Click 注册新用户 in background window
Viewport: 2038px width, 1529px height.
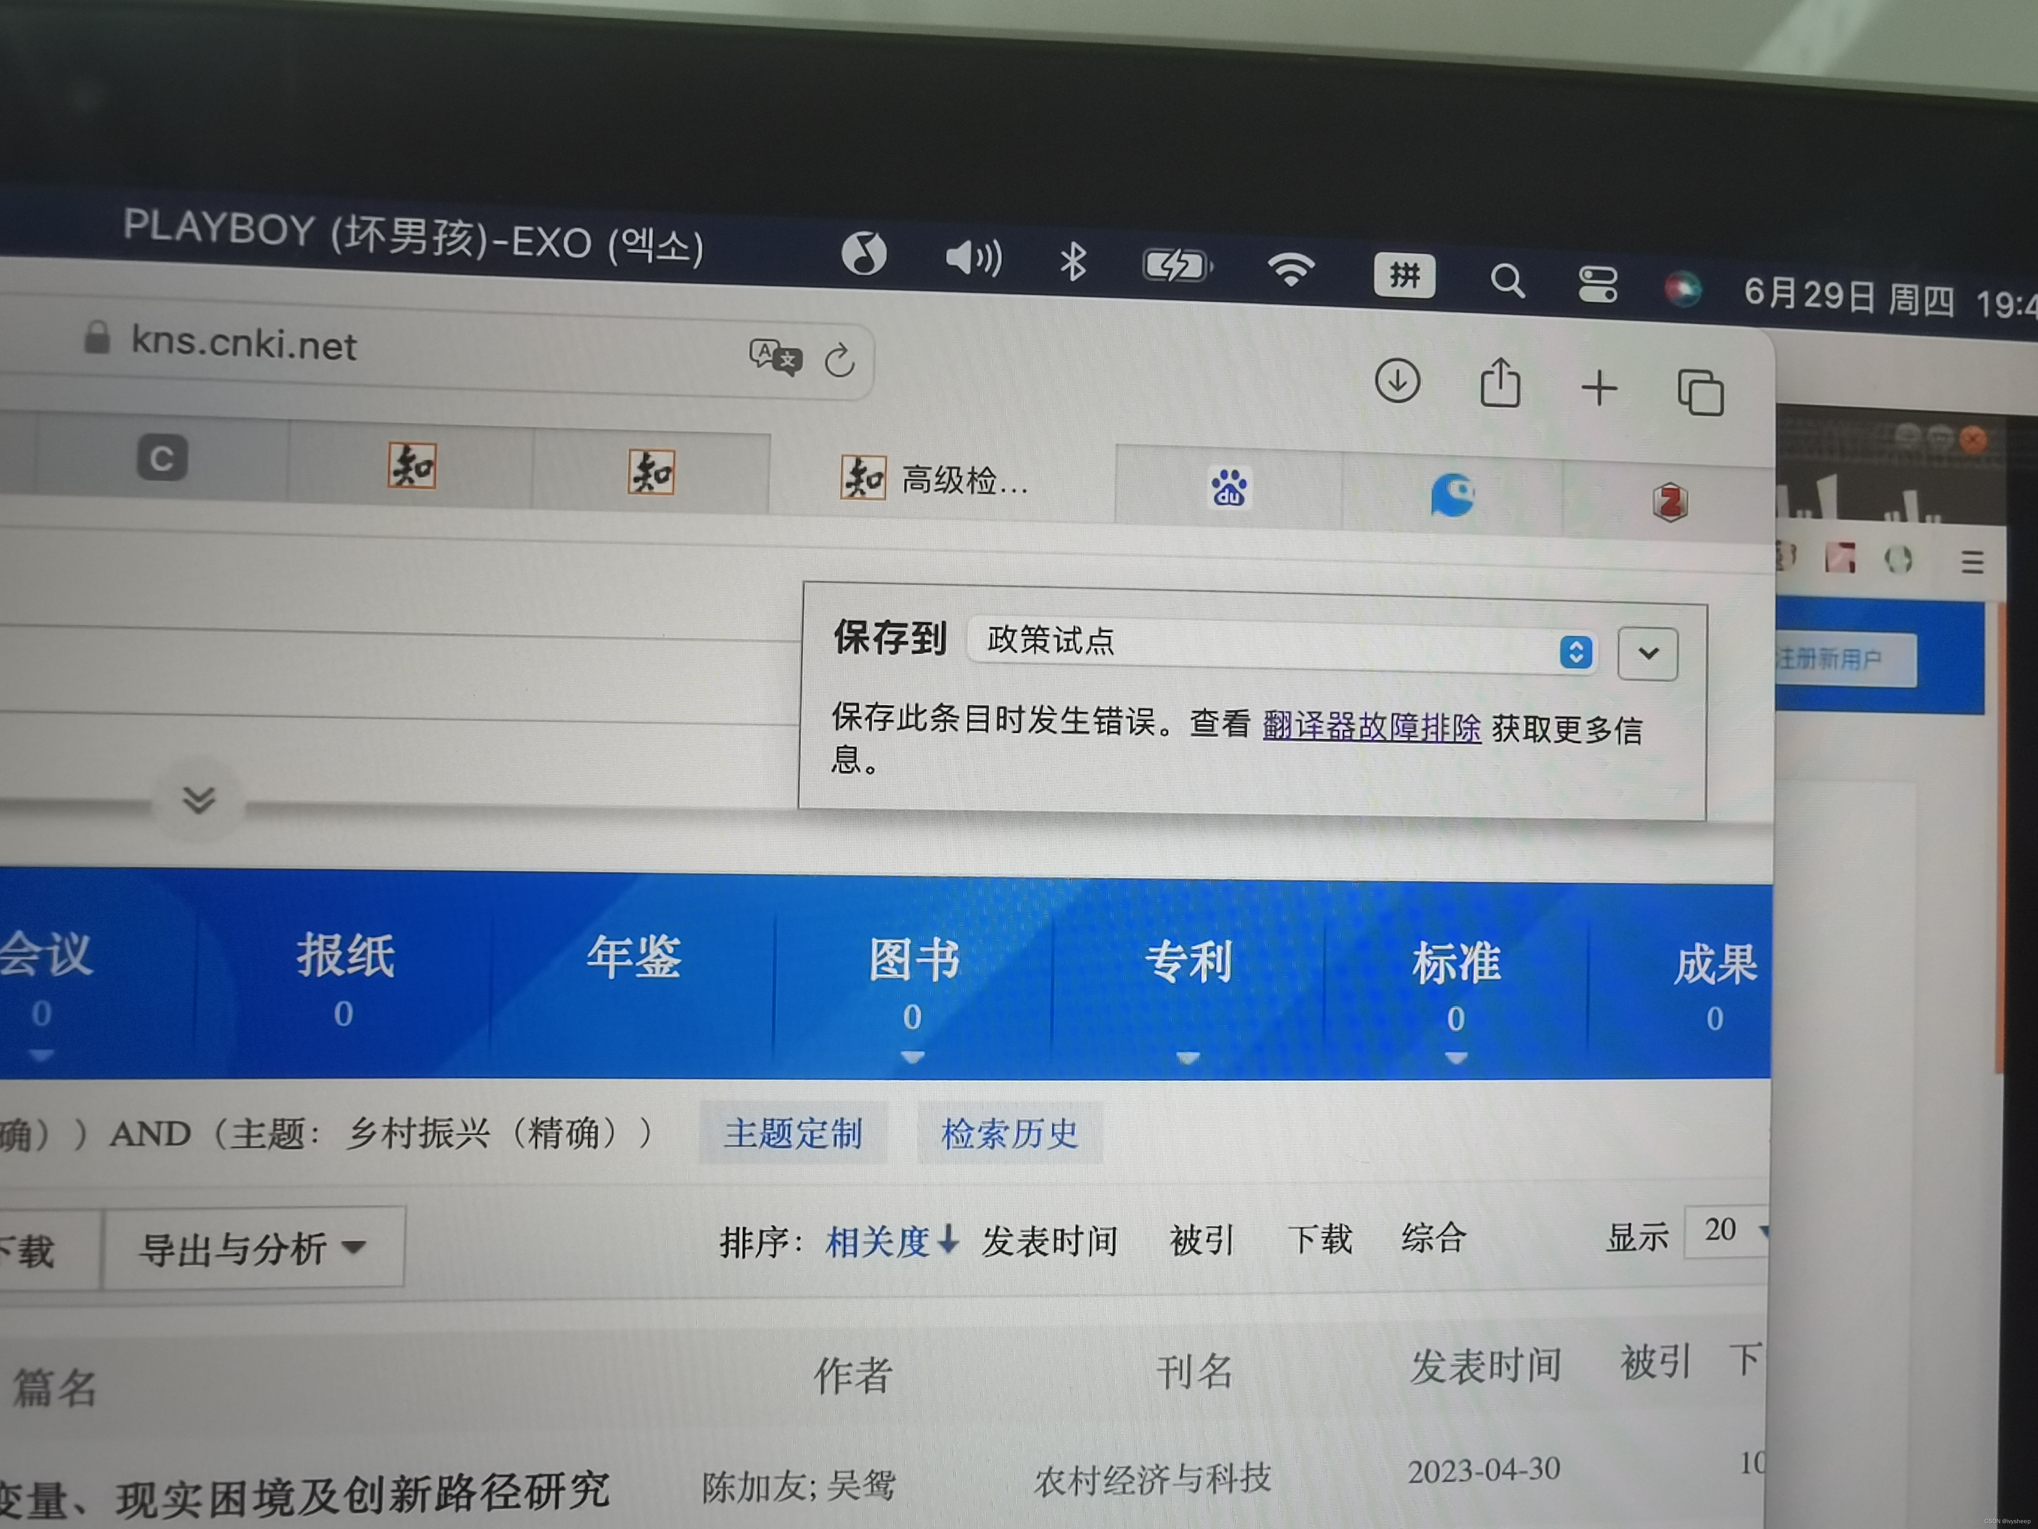click(x=1829, y=659)
